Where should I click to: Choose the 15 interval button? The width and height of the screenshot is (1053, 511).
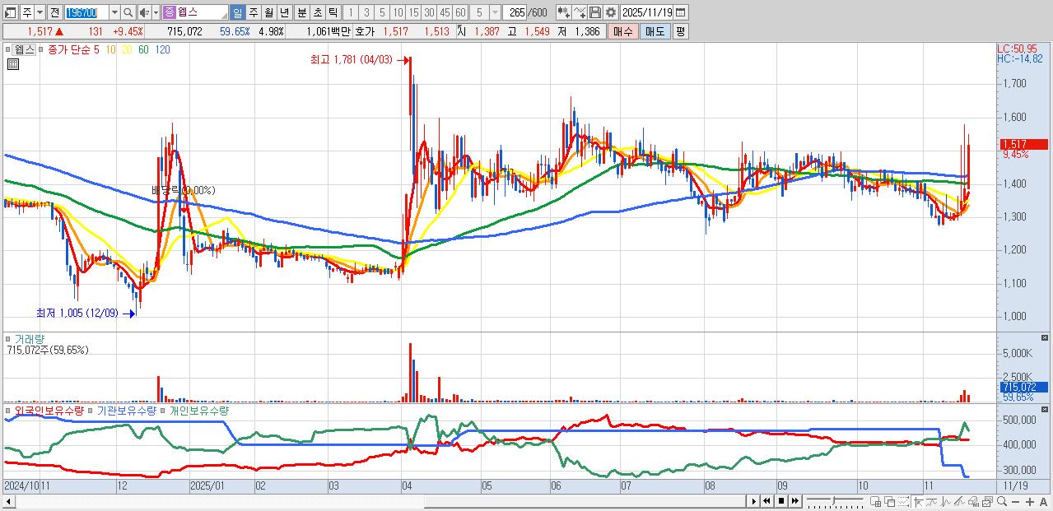[x=413, y=12]
